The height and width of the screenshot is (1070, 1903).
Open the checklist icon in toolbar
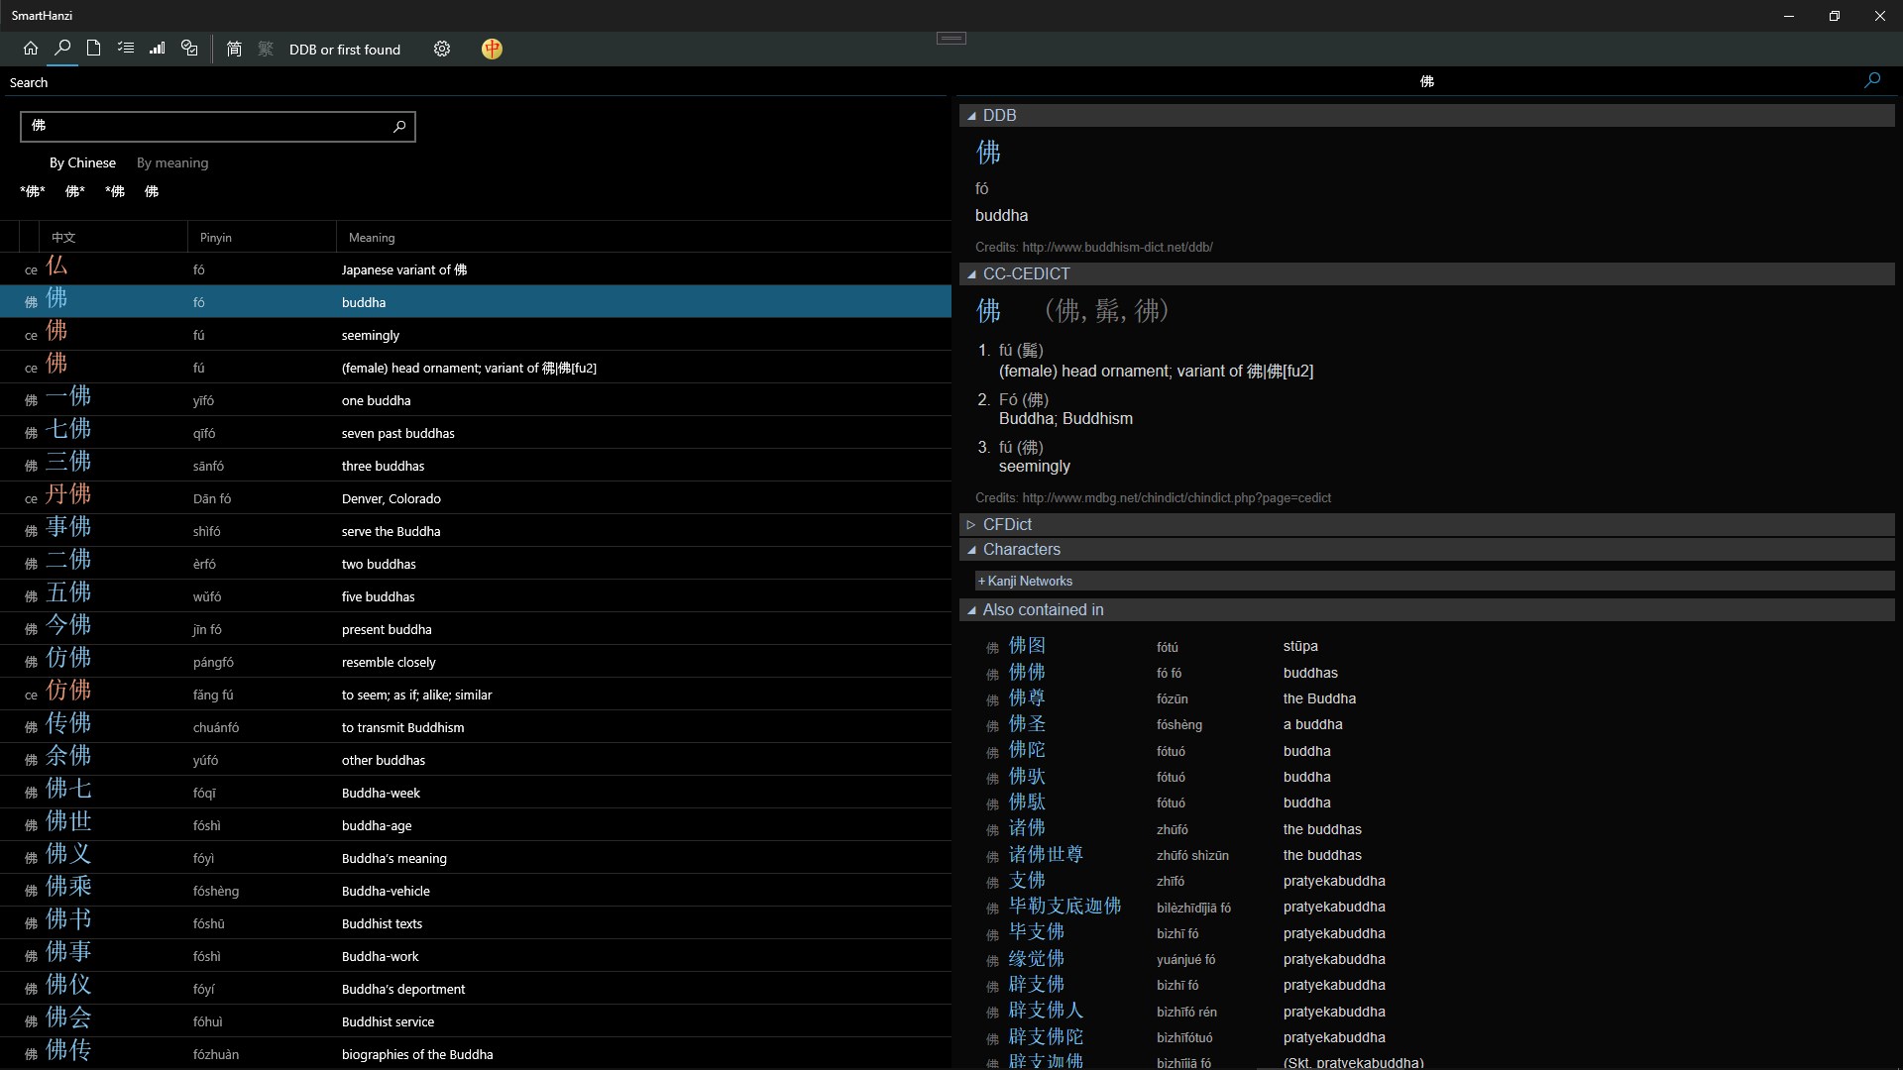pos(125,49)
